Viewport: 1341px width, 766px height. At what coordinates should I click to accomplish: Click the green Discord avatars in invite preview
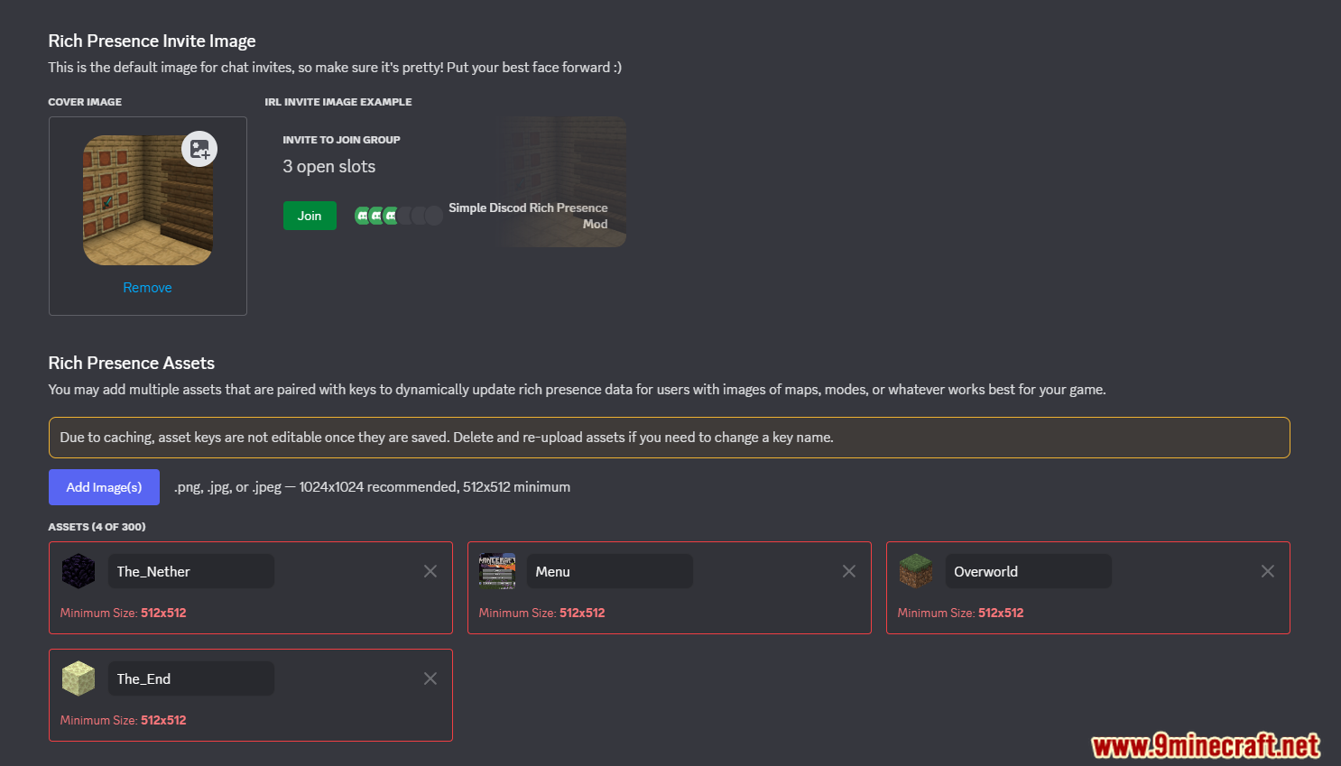click(377, 216)
